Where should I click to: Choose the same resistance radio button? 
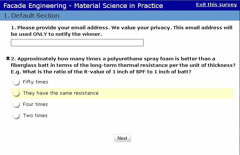(16, 94)
